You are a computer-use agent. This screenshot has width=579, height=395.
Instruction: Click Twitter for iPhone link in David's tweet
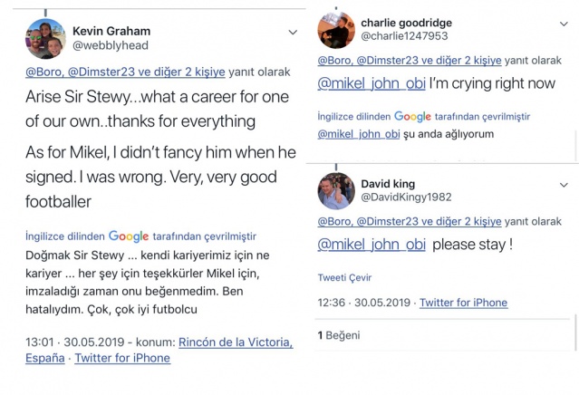(x=463, y=303)
